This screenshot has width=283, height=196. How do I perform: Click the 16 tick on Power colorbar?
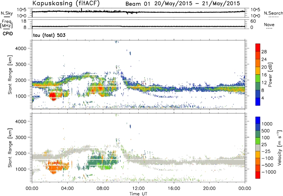(x=264, y=75)
